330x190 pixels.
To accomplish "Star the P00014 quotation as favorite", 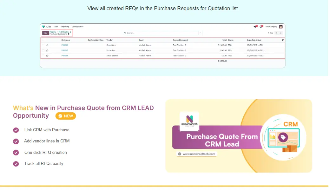I will click(47, 56).
